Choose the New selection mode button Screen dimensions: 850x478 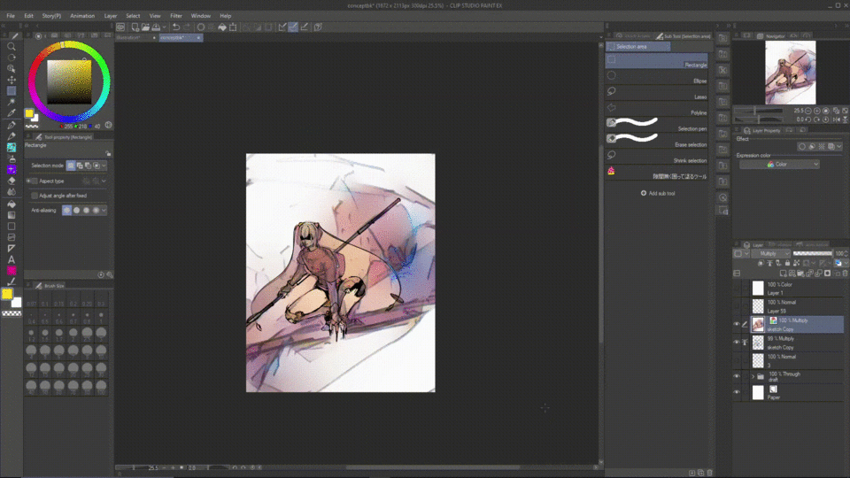71,166
